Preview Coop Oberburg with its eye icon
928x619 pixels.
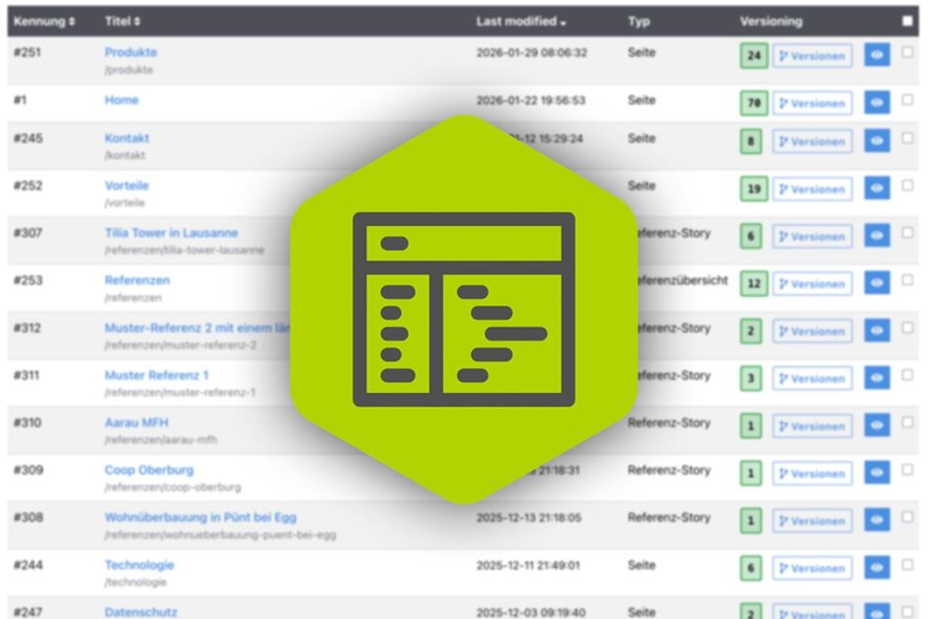click(876, 473)
